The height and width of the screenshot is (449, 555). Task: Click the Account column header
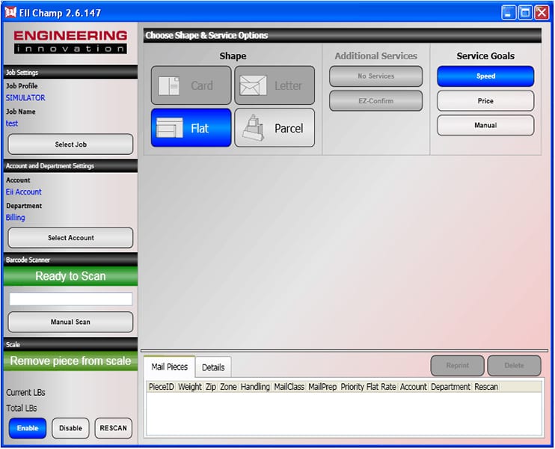[x=414, y=387]
